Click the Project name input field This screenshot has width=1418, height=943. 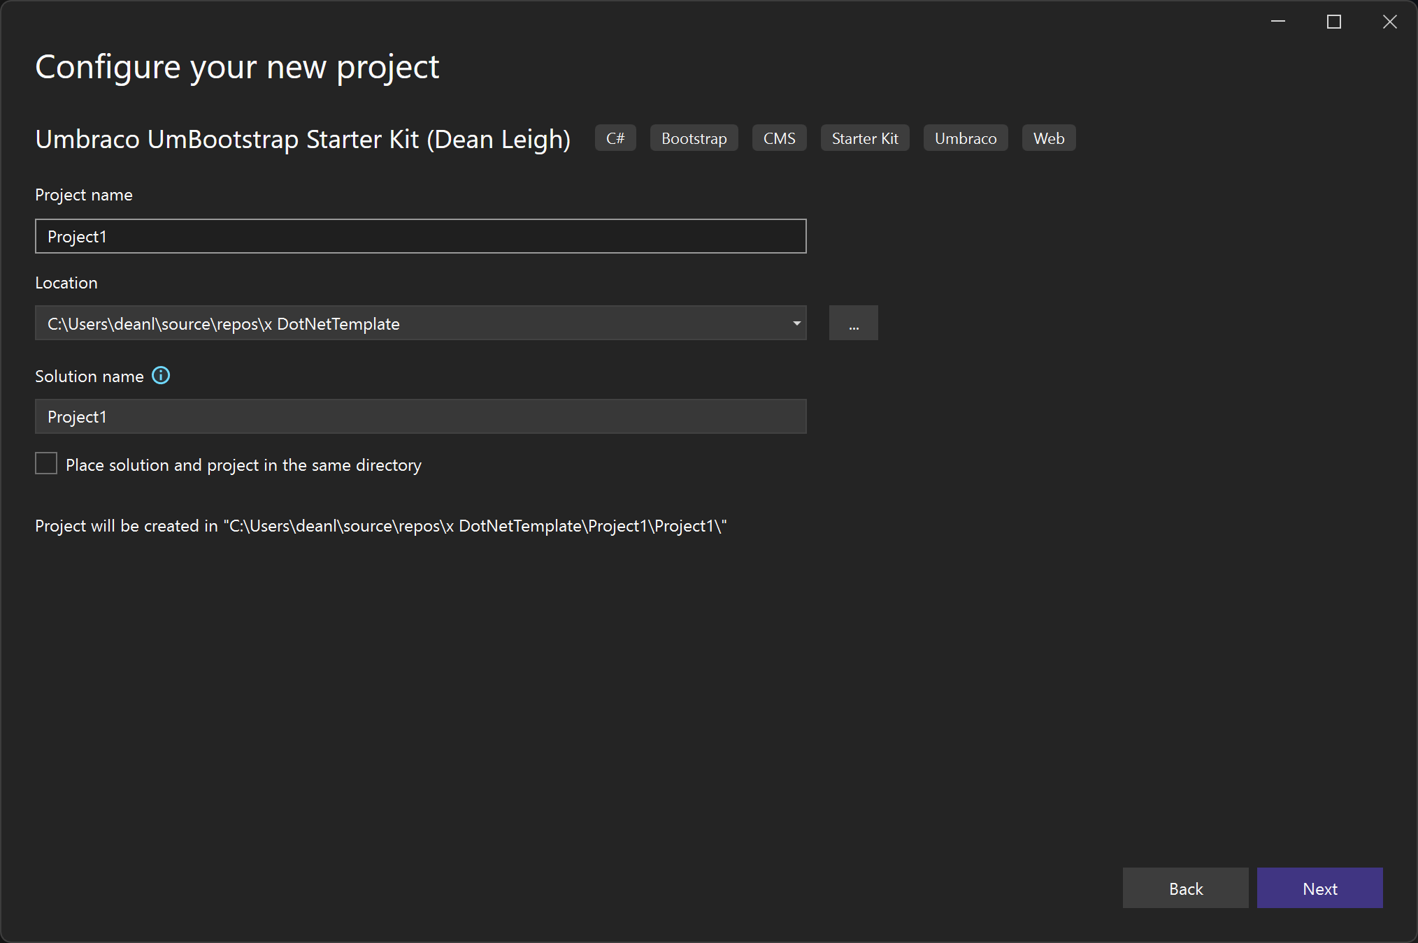click(x=420, y=237)
